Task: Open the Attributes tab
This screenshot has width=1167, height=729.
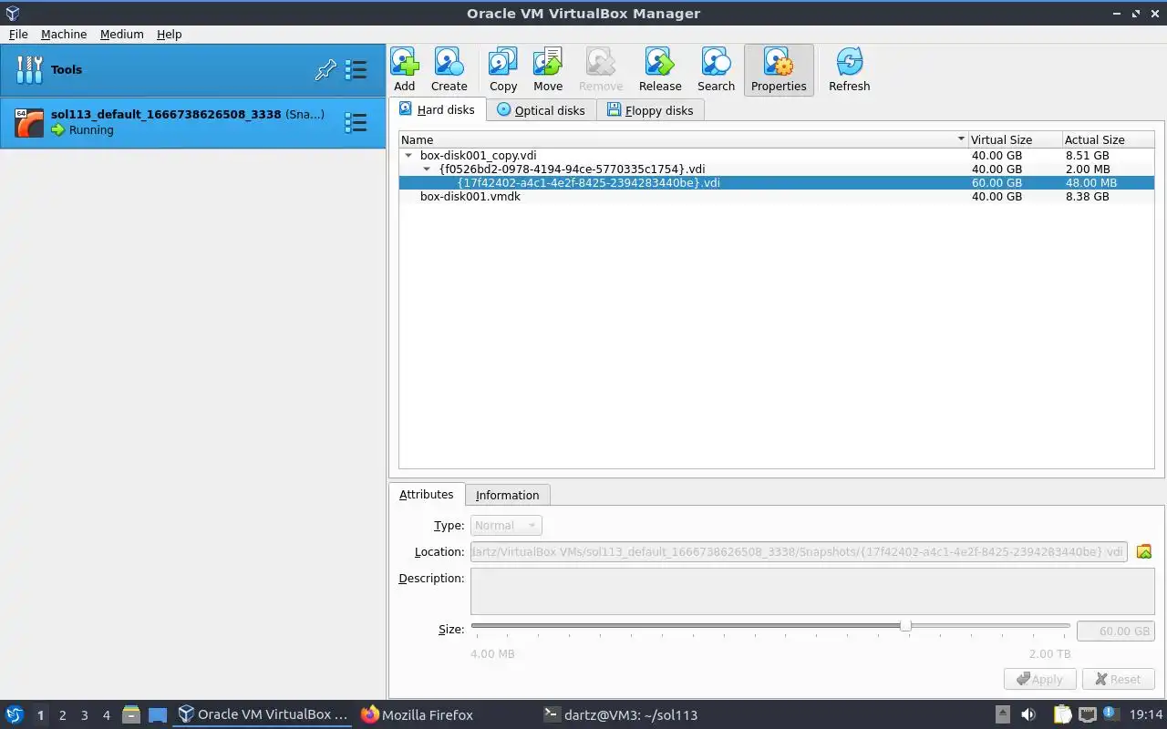Action: point(426,494)
